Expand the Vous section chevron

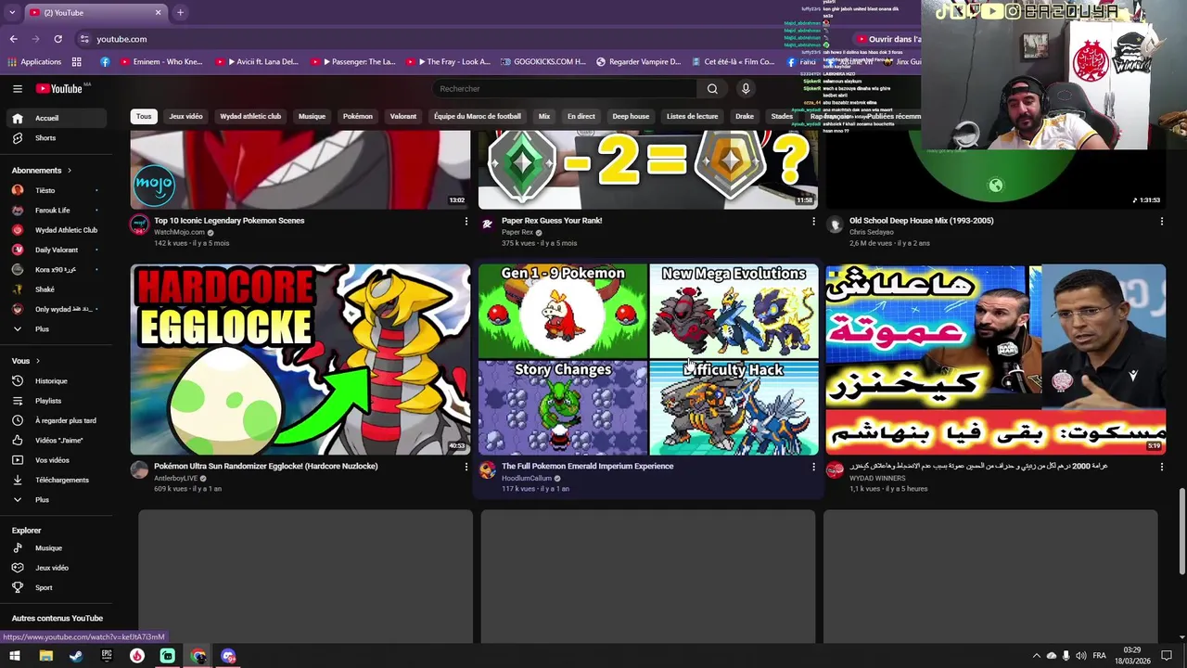click(38, 361)
